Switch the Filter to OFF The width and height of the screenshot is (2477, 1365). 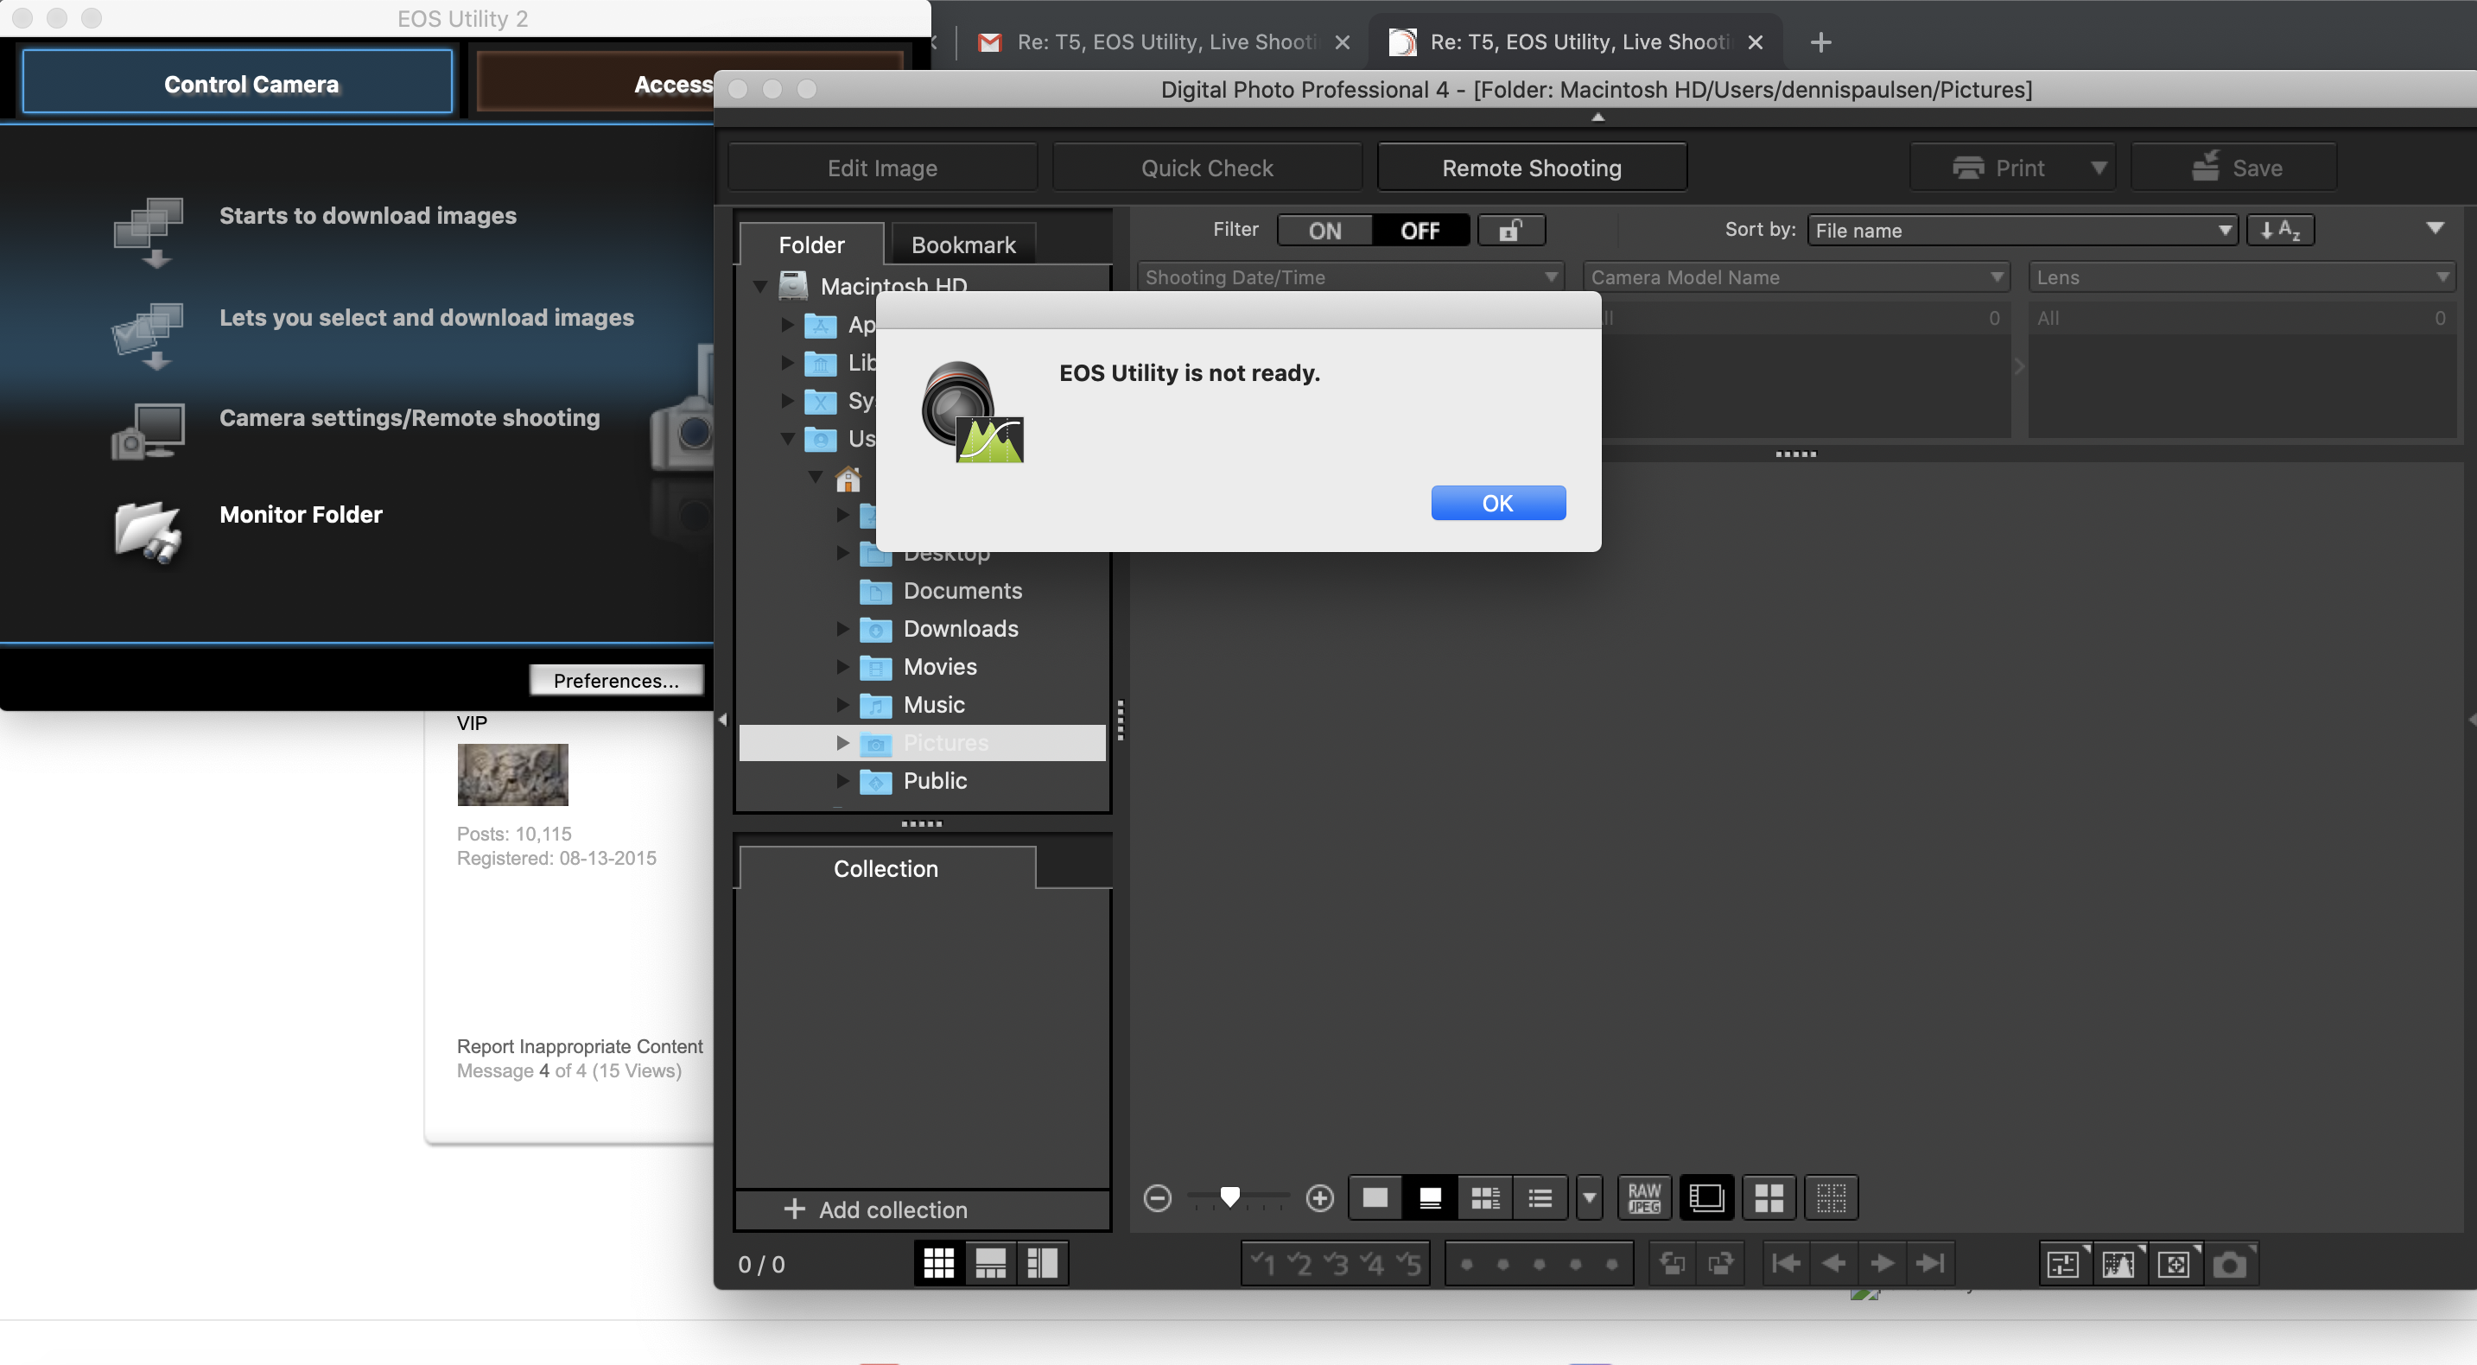pyautogui.click(x=1420, y=231)
